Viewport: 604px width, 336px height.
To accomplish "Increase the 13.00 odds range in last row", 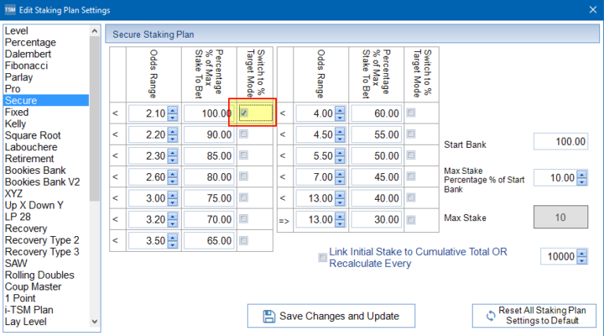I will click(340, 216).
